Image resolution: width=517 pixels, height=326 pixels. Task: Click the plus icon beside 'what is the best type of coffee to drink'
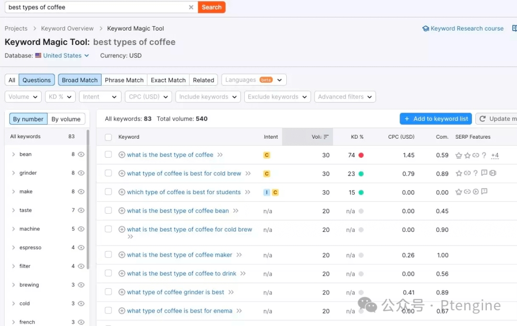coord(122,273)
